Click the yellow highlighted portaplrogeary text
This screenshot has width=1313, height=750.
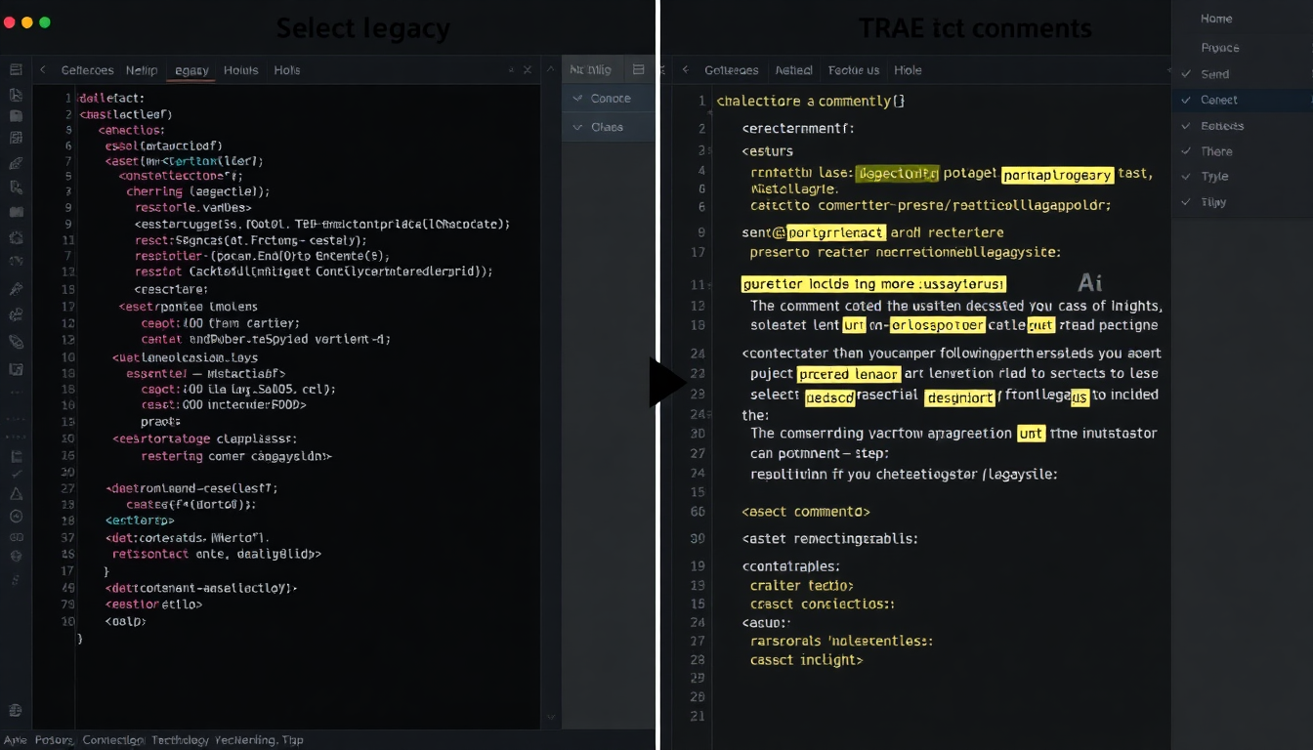(1057, 175)
